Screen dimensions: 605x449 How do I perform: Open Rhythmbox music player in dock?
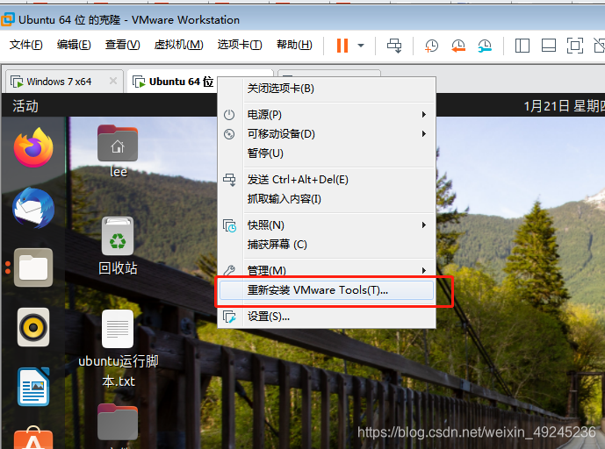pyautogui.click(x=33, y=328)
